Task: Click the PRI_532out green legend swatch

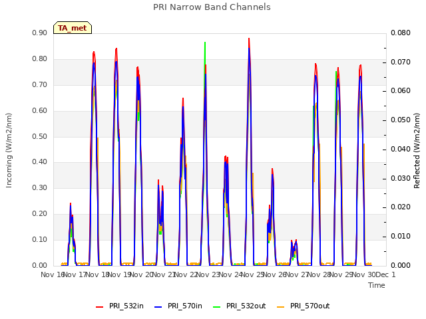Action: click(217, 307)
